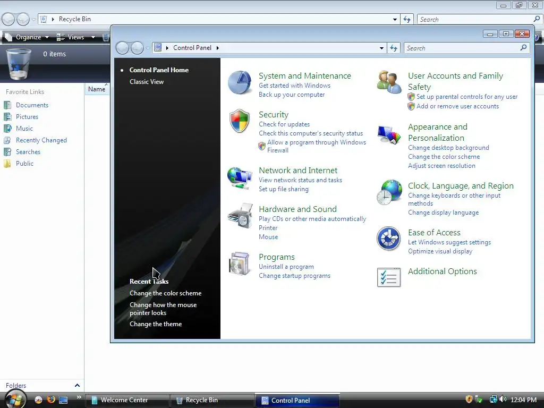Click Add or remove user accounts
Viewport: 544px width, 408px height.
[457, 106]
